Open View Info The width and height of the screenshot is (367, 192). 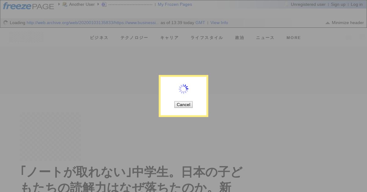(x=219, y=23)
